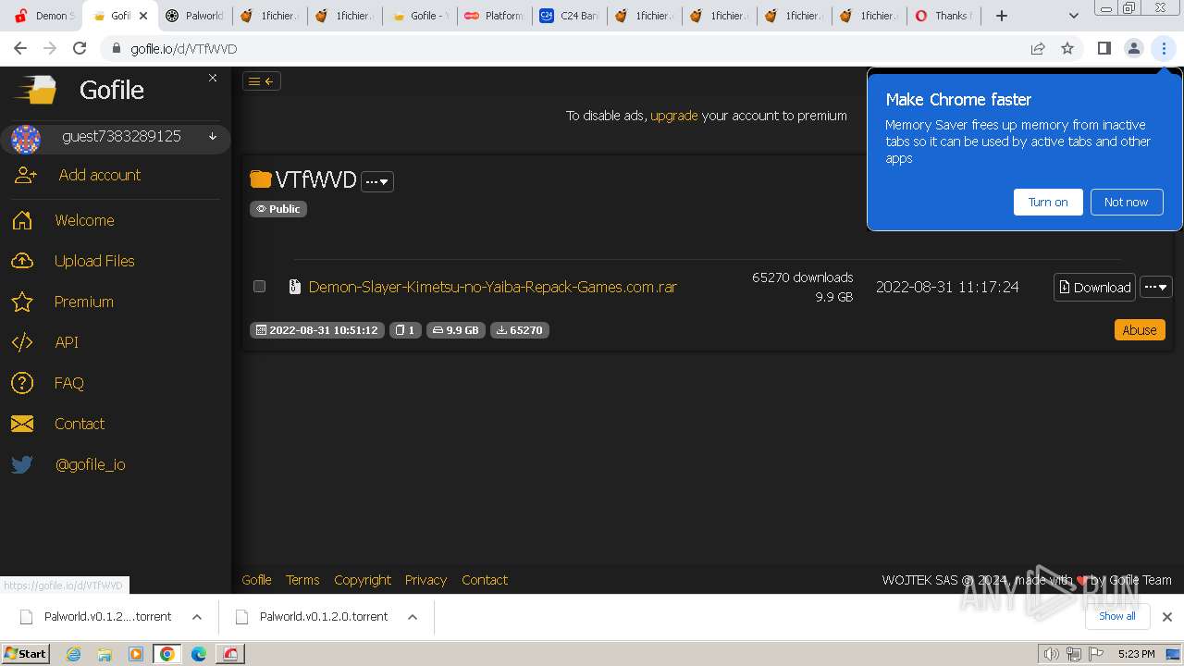
Task: Click the Welcome home icon
Action: [x=22, y=220]
